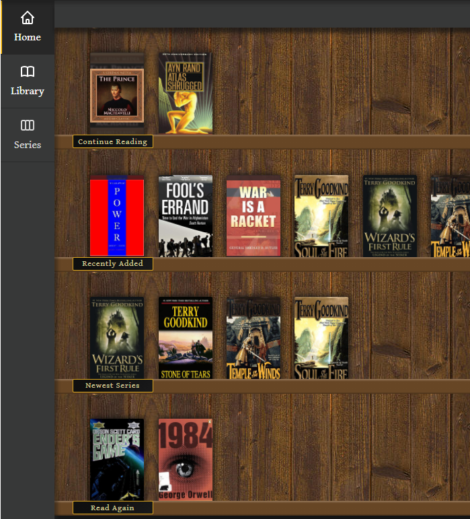The width and height of the screenshot is (470, 519).
Task: Switch to the Library tab label
Action: [x=28, y=91]
